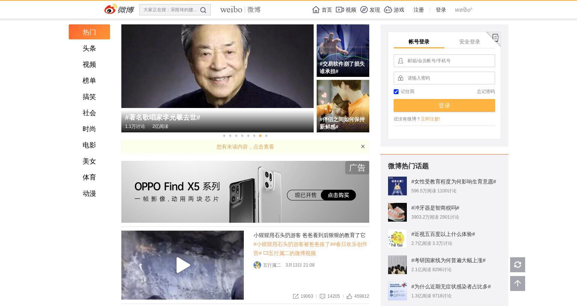This screenshot has width=577, height=306.
Task: Click the back-to-top arrow button
Action: pos(518,283)
